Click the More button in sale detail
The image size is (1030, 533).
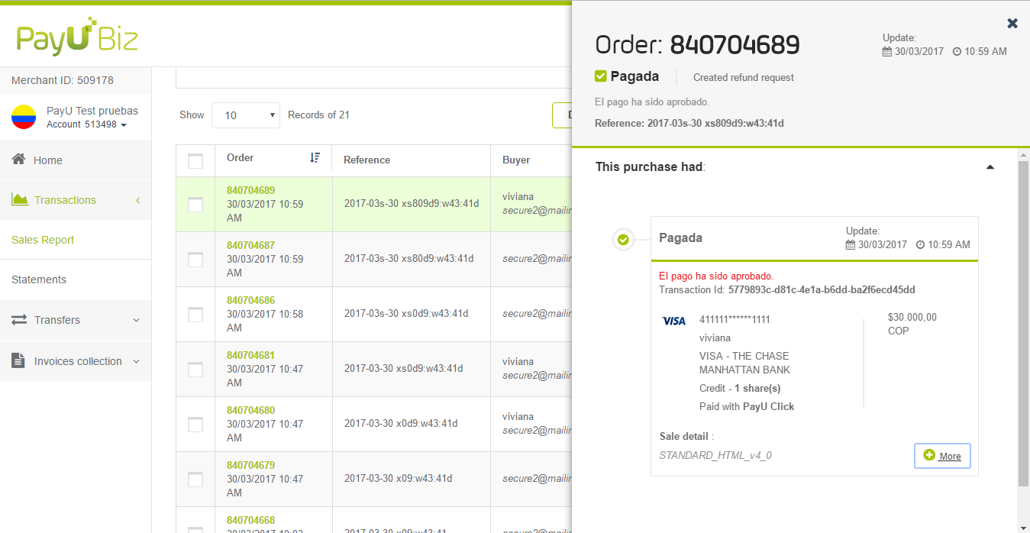942,456
